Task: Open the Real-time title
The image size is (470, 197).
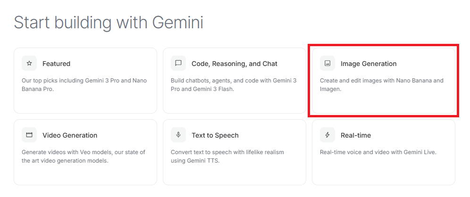Action: tap(356, 135)
